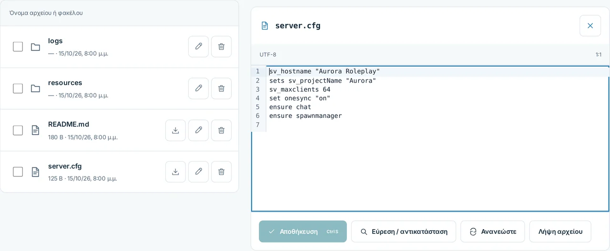
Task: Close the server.cfg editor panel
Action: [x=590, y=26]
